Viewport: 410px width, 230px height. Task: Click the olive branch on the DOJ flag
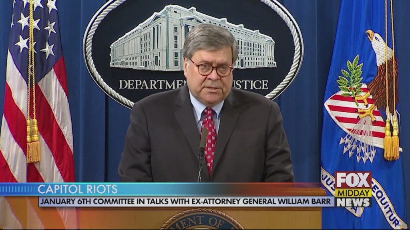350,78
